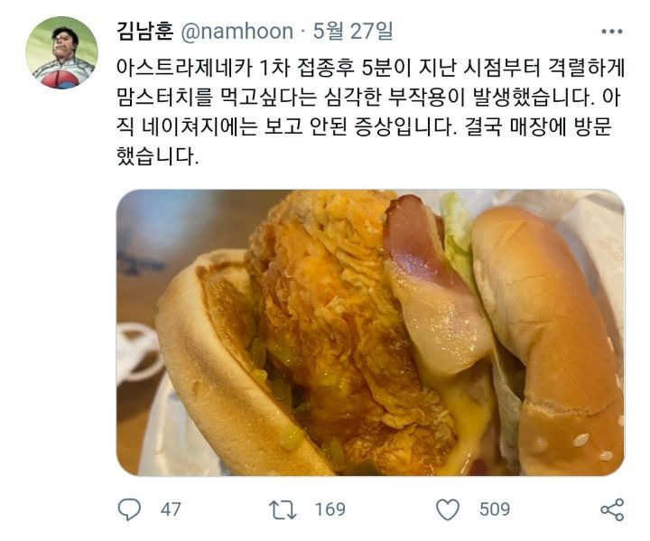Tap the sesame bun in the photo
The height and width of the screenshot is (541, 650).
547,340
